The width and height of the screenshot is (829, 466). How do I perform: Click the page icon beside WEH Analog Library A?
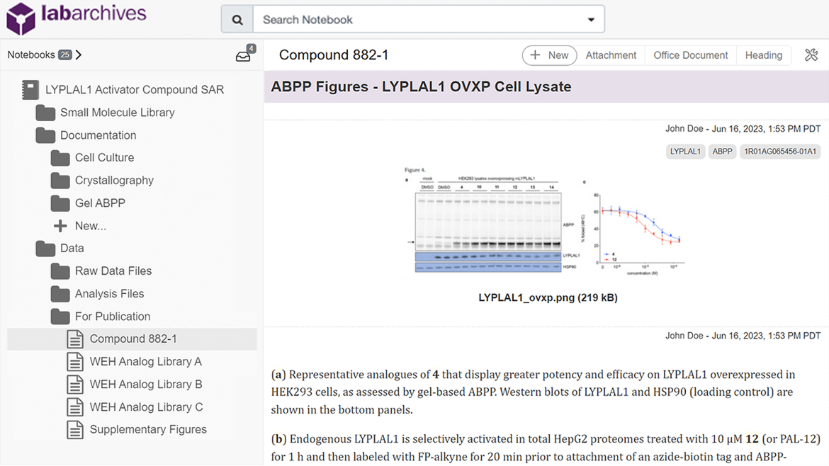point(75,361)
